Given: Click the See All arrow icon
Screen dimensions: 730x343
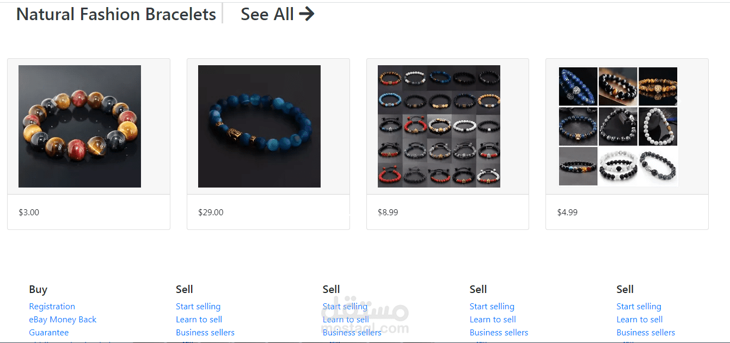Looking at the screenshot, I should (x=306, y=14).
